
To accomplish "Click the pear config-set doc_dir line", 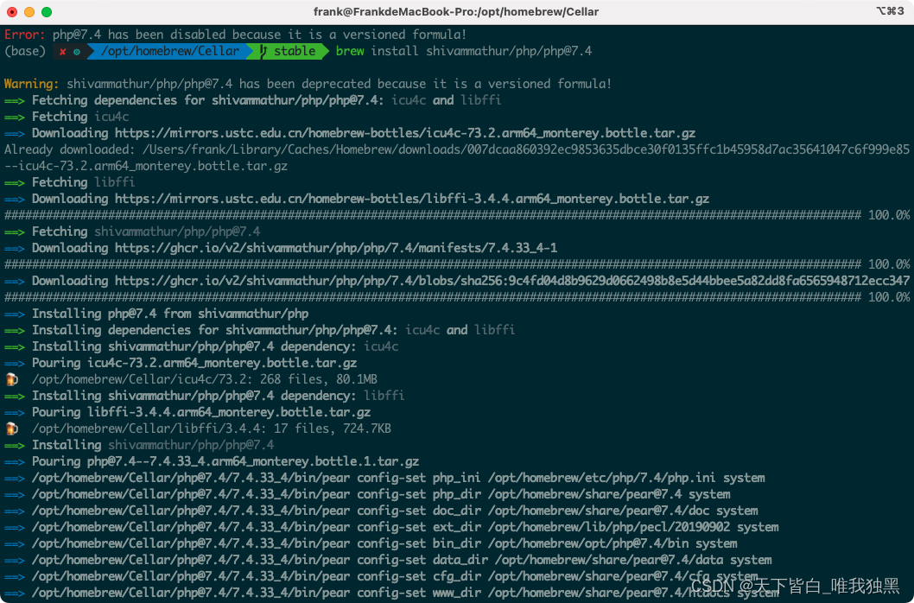I will point(381,511).
